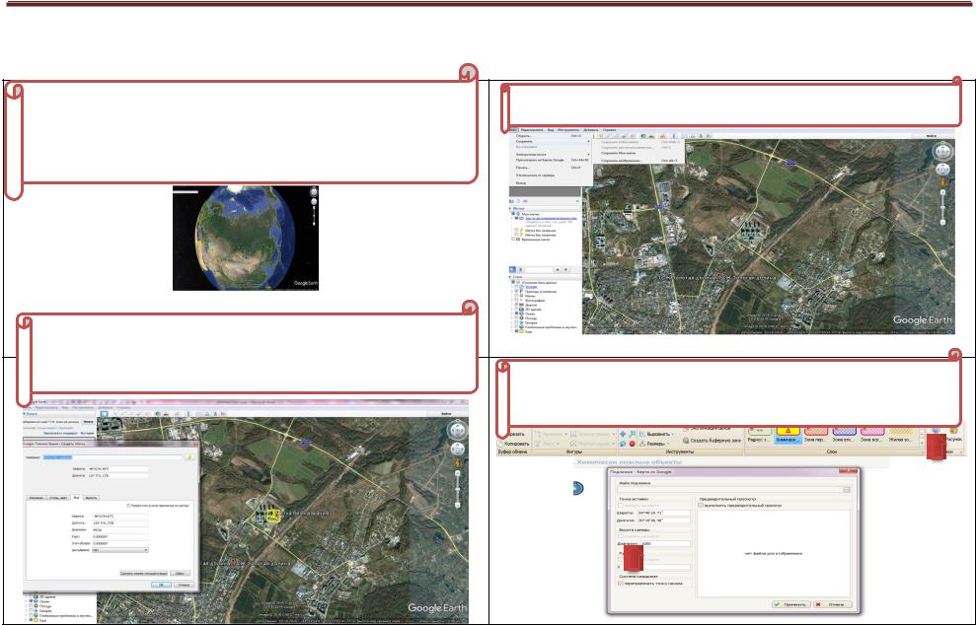
Task: Enable the preview checkbox in underlay dialog
Action: (x=701, y=505)
